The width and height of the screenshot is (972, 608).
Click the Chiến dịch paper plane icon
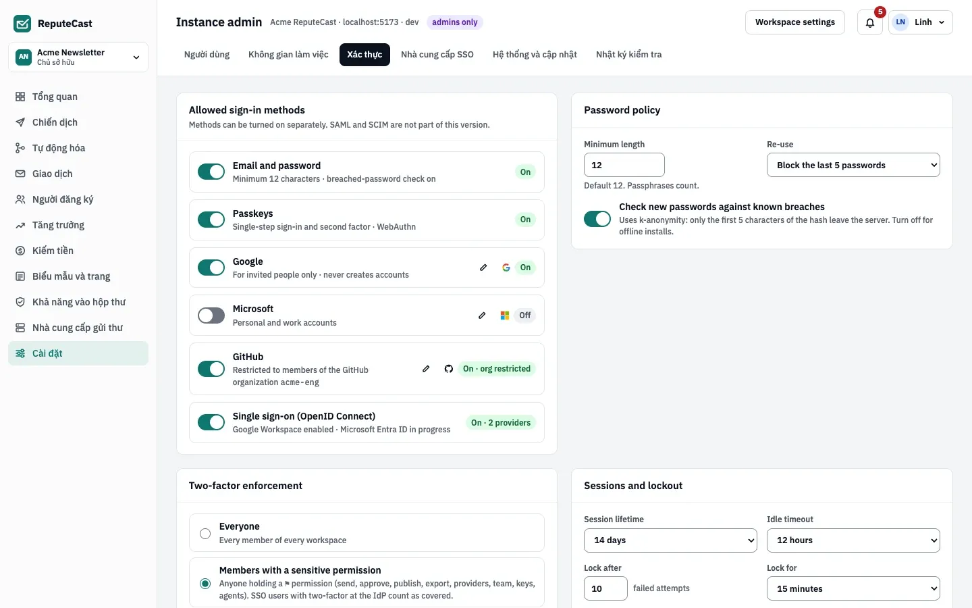click(x=20, y=122)
